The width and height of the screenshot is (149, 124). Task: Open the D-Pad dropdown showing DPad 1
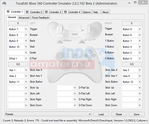coord(18,59)
